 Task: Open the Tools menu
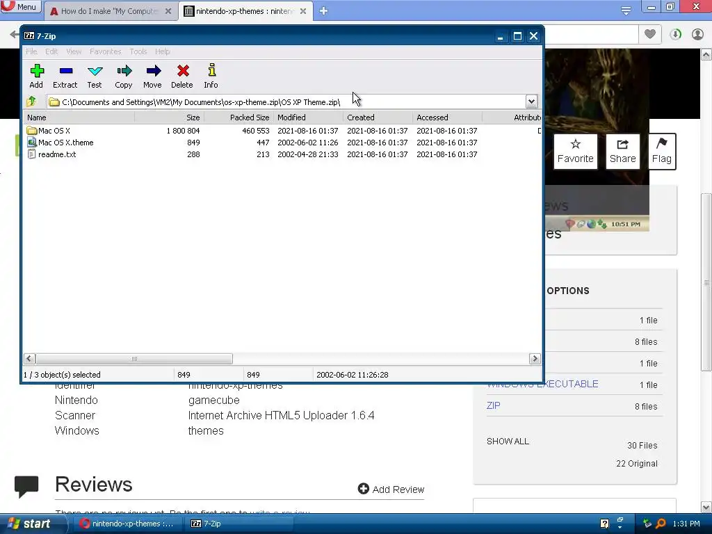coord(138,51)
